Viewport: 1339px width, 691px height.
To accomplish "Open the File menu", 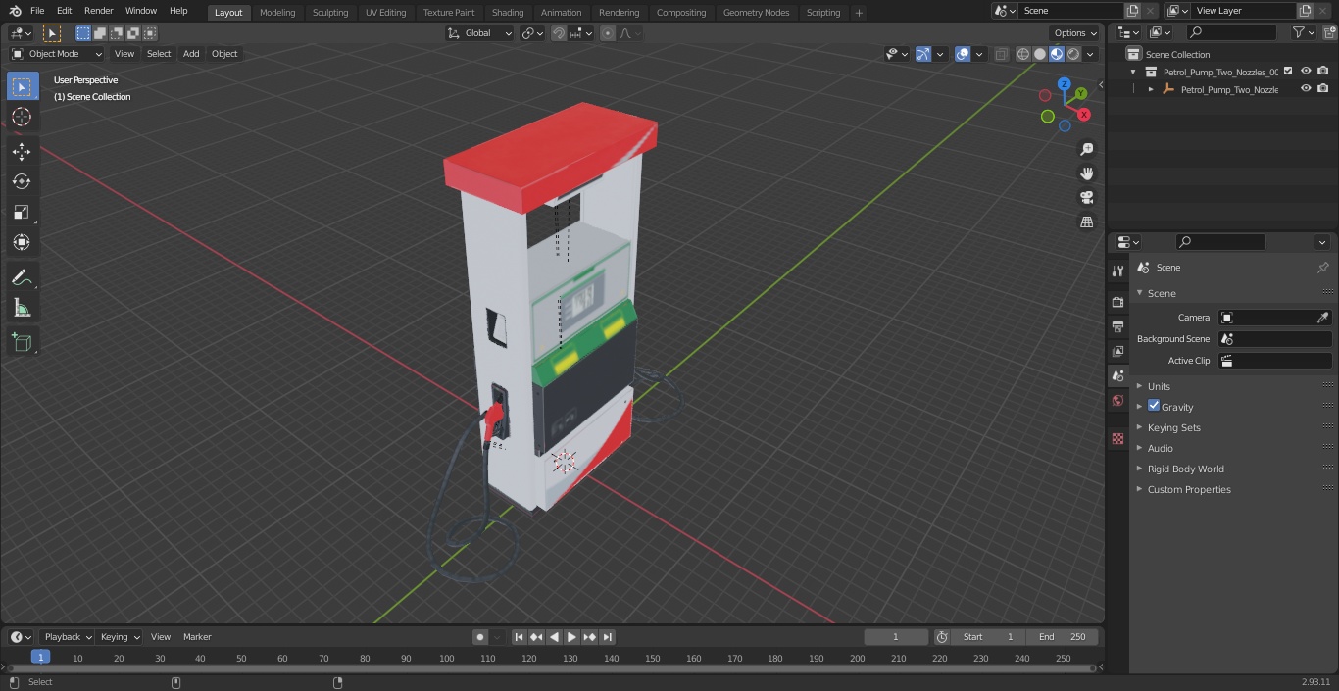I will pos(37,11).
